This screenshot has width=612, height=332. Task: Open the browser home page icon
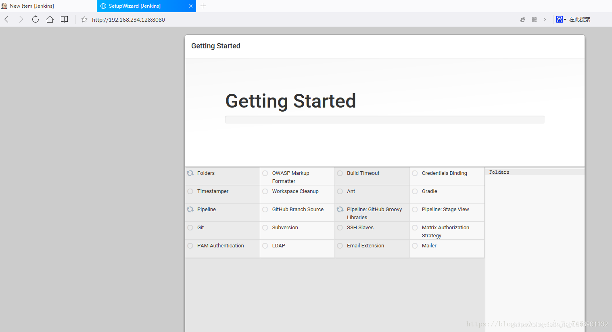point(50,19)
